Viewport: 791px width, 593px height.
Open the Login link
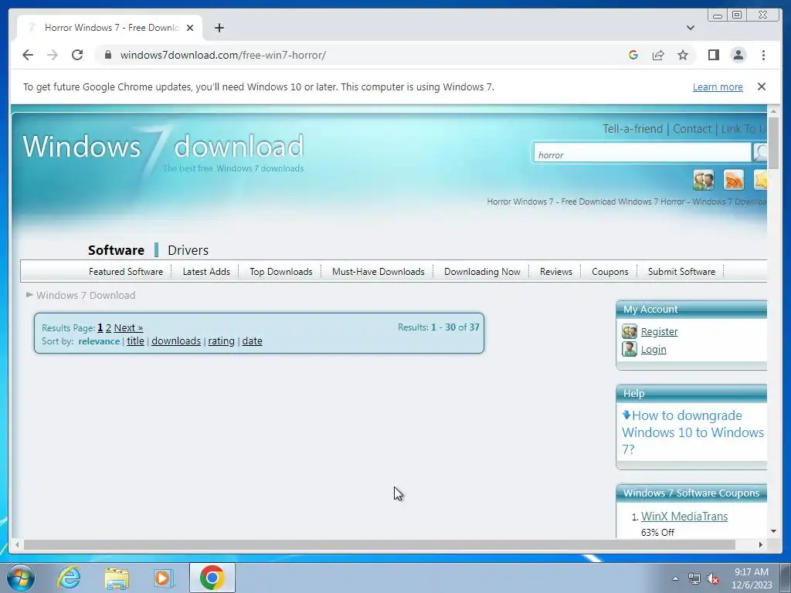tap(654, 350)
